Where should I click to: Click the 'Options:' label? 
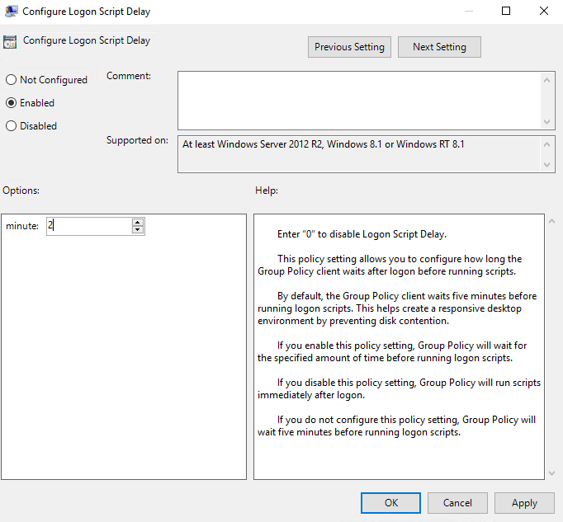coord(21,190)
